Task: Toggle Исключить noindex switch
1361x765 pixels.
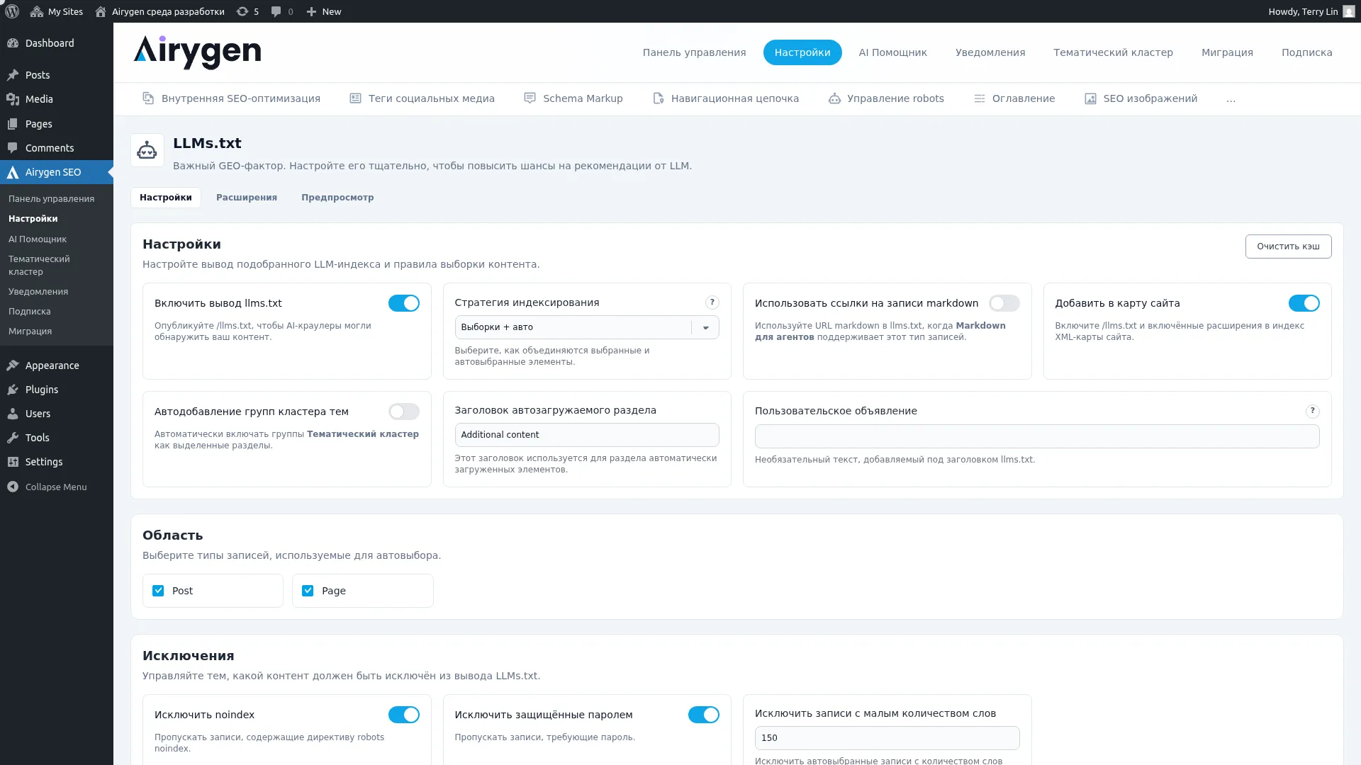Action: 404,715
